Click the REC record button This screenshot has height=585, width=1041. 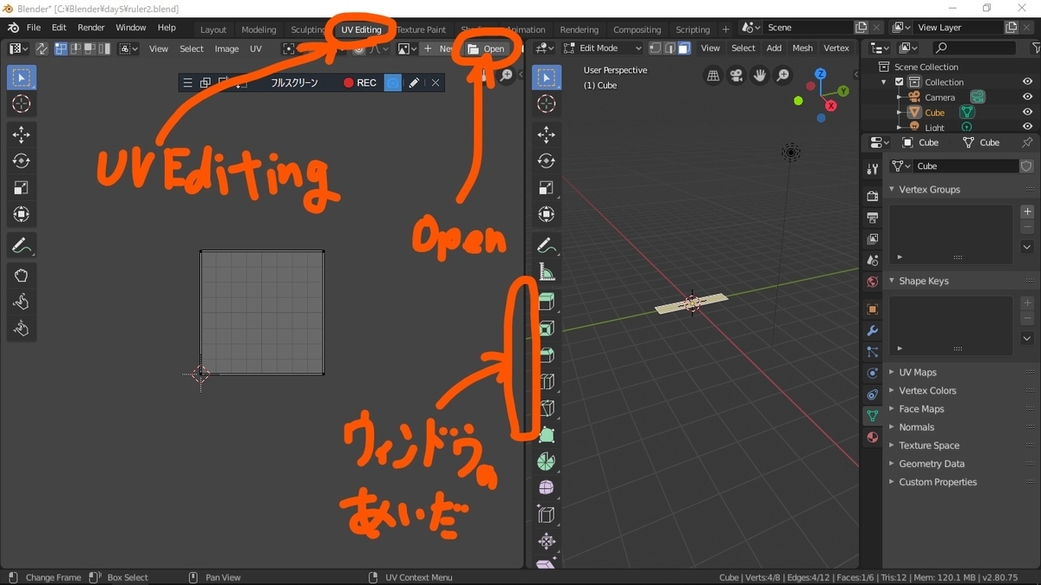point(360,83)
